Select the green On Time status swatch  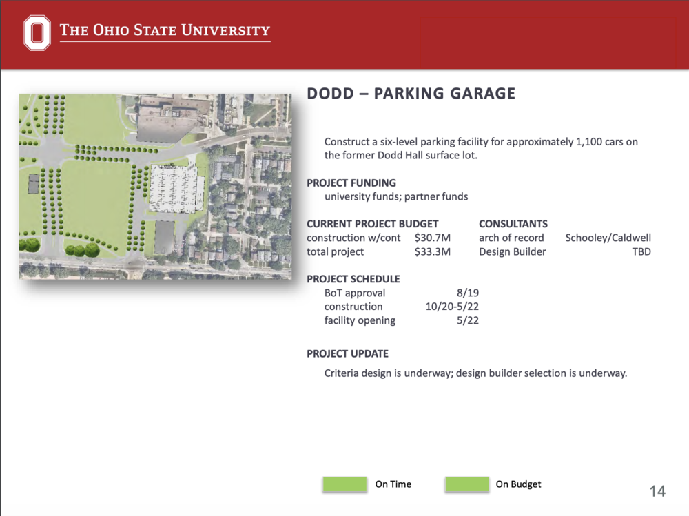[x=345, y=484]
